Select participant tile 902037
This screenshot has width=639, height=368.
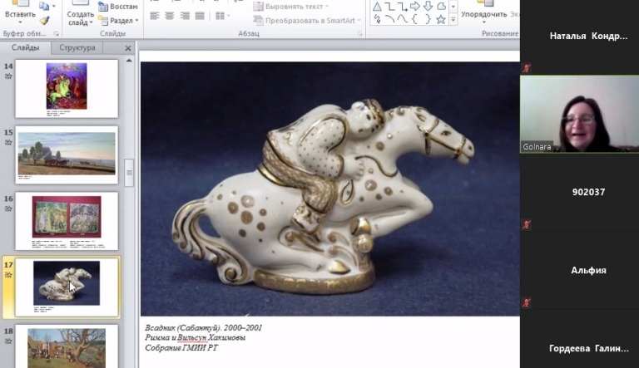pyautogui.click(x=579, y=192)
